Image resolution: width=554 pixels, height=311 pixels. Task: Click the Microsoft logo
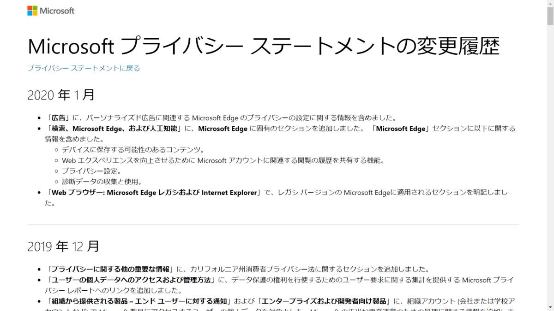click(x=51, y=11)
